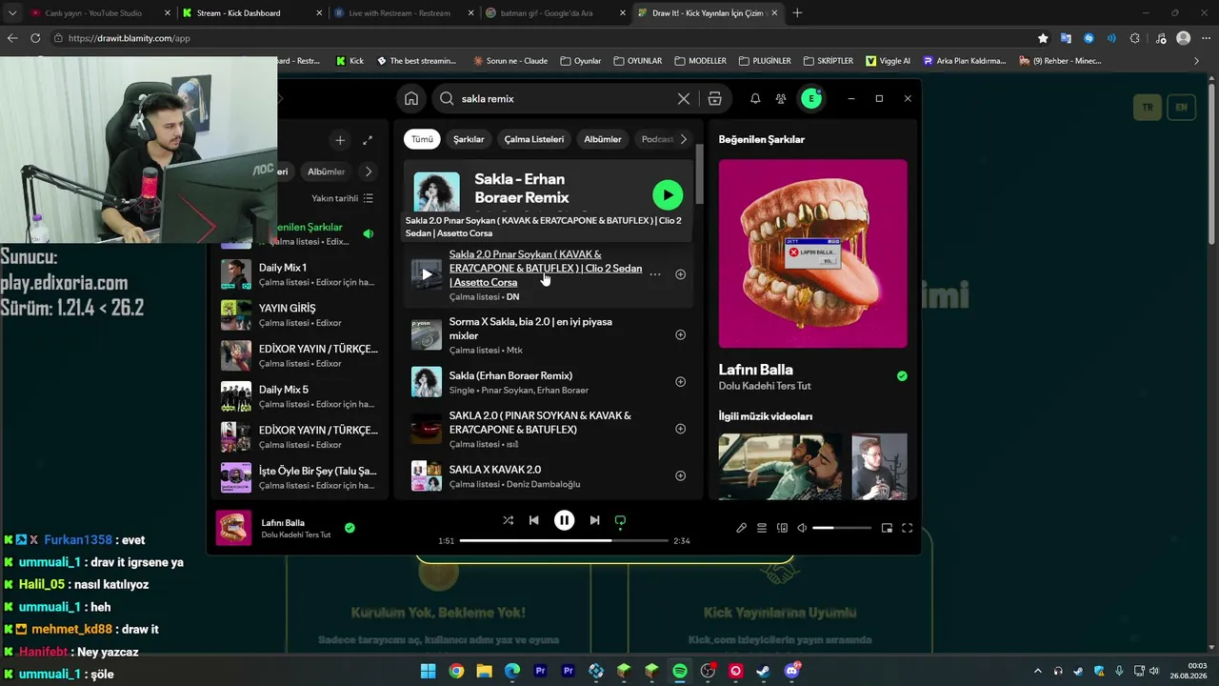Screen dimensions: 1219x686
Task: Open the Spotify miniplayer
Action: tap(887, 528)
